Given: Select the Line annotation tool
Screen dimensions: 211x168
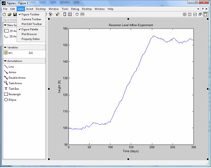Looking at the screenshot, I should [x=9, y=67].
